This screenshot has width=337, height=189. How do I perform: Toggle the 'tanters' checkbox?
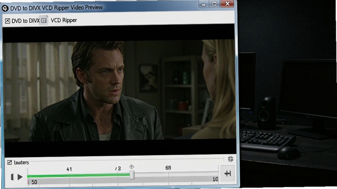pos(9,163)
